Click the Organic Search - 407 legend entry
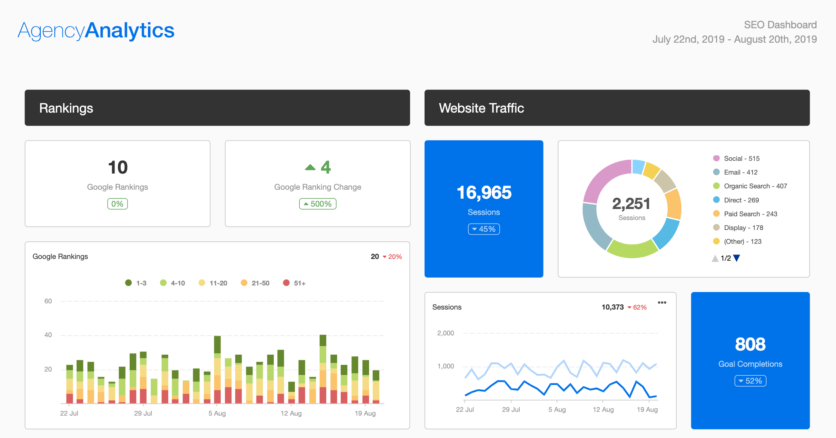Screen dimensions: 836x438 755,186
